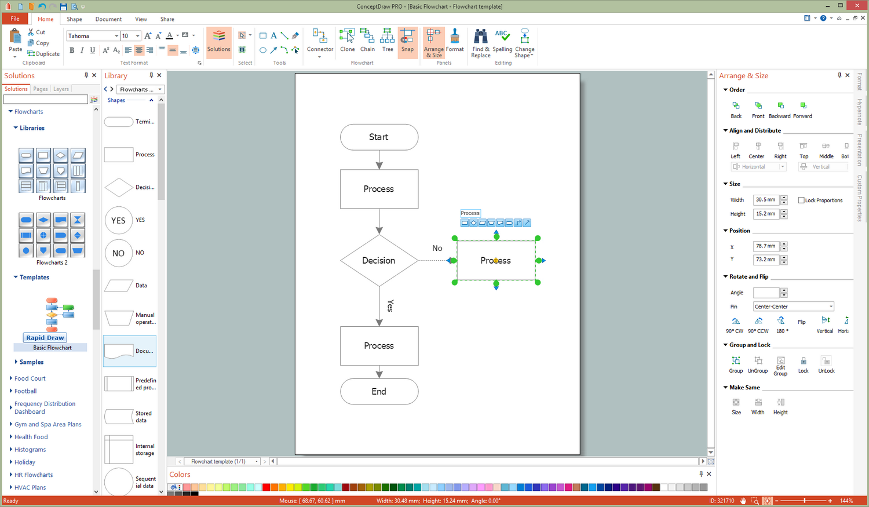Toggle bold text formatting
This screenshot has width=869, height=507.
click(72, 50)
